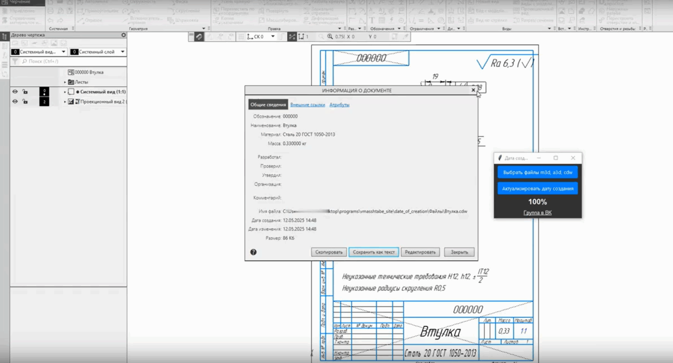
Task: Hide Системный вид with its eye icon
Action: click(x=15, y=92)
